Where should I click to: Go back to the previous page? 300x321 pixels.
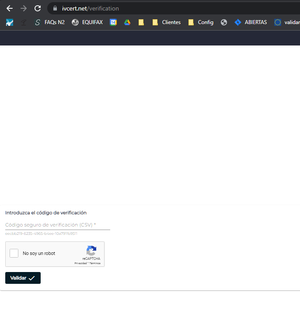click(10, 8)
